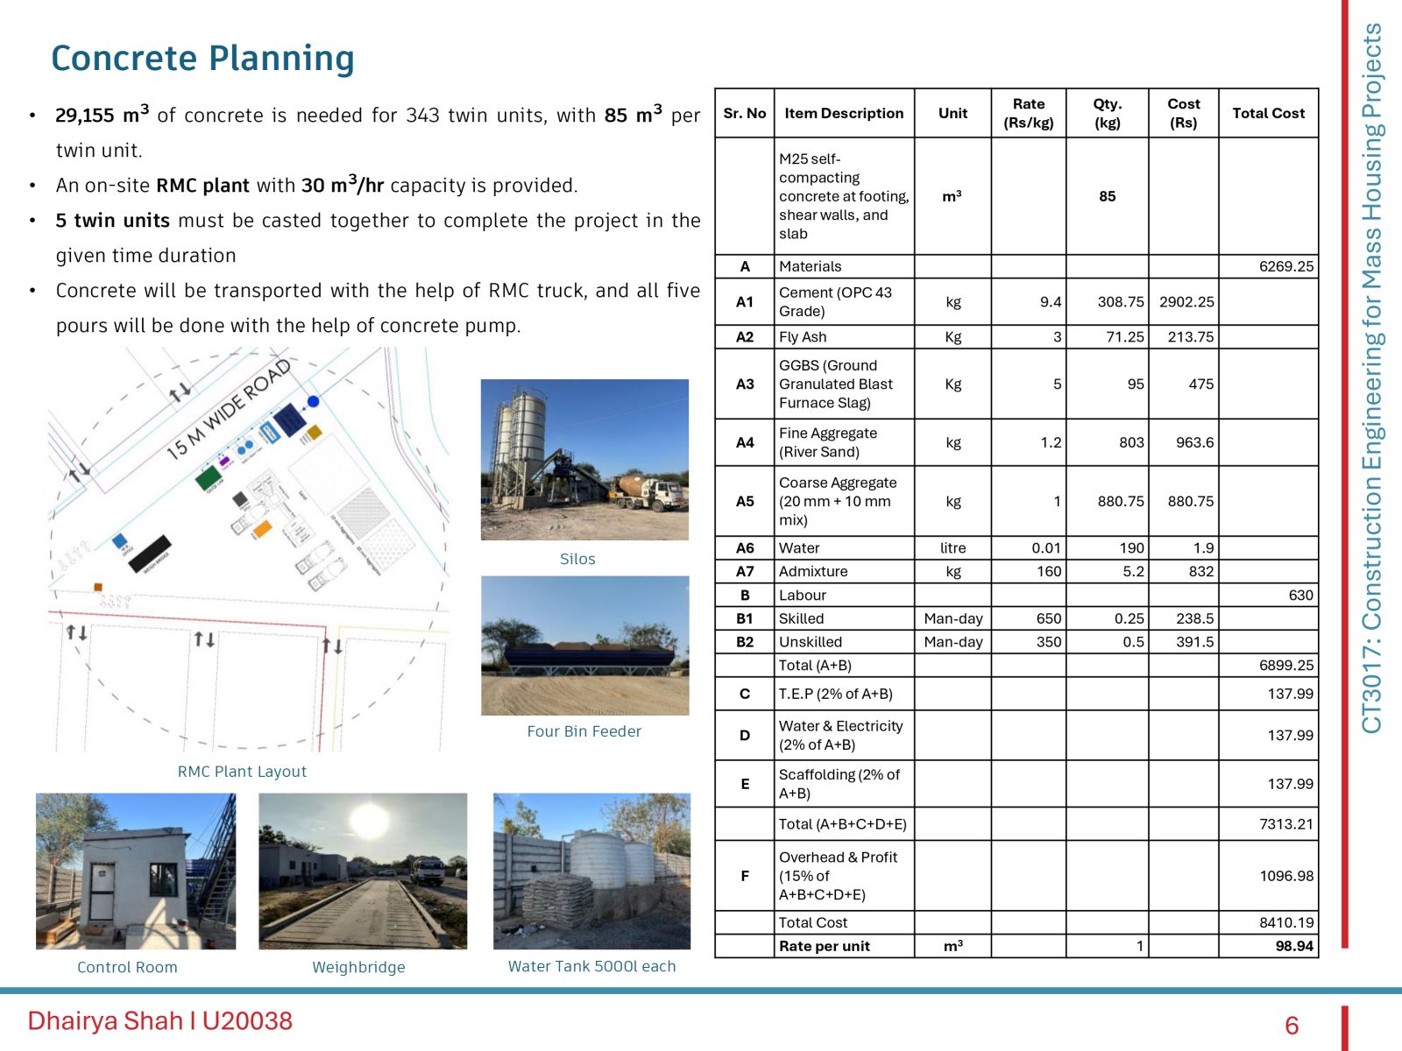Click the Overhead & Profit cell
The width and height of the screenshot is (1402, 1051).
point(844,876)
